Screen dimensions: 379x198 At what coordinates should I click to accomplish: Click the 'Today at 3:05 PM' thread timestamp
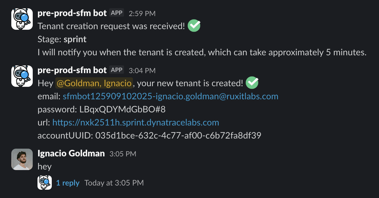tap(114, 183)
